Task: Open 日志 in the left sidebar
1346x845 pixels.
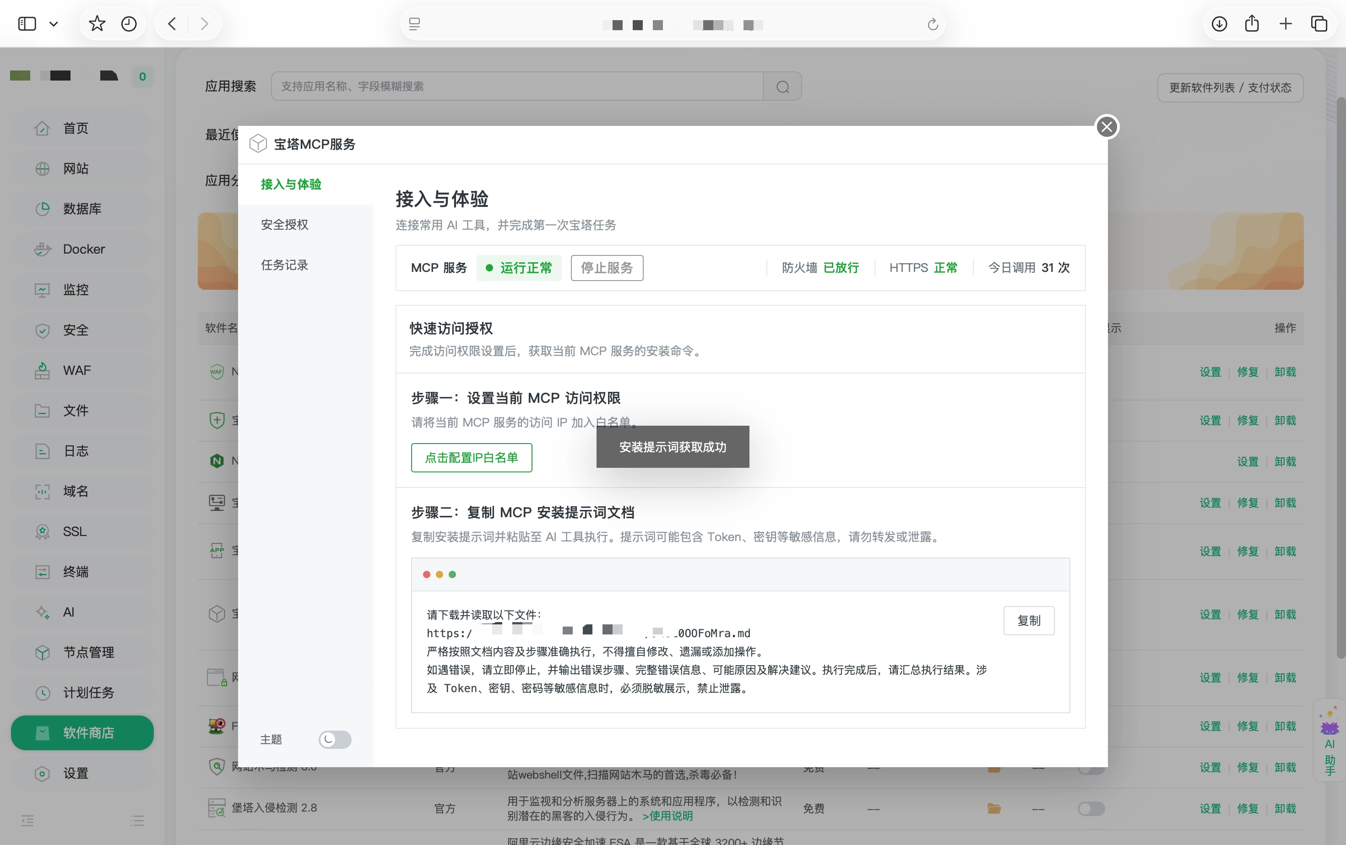Action: 82,451
